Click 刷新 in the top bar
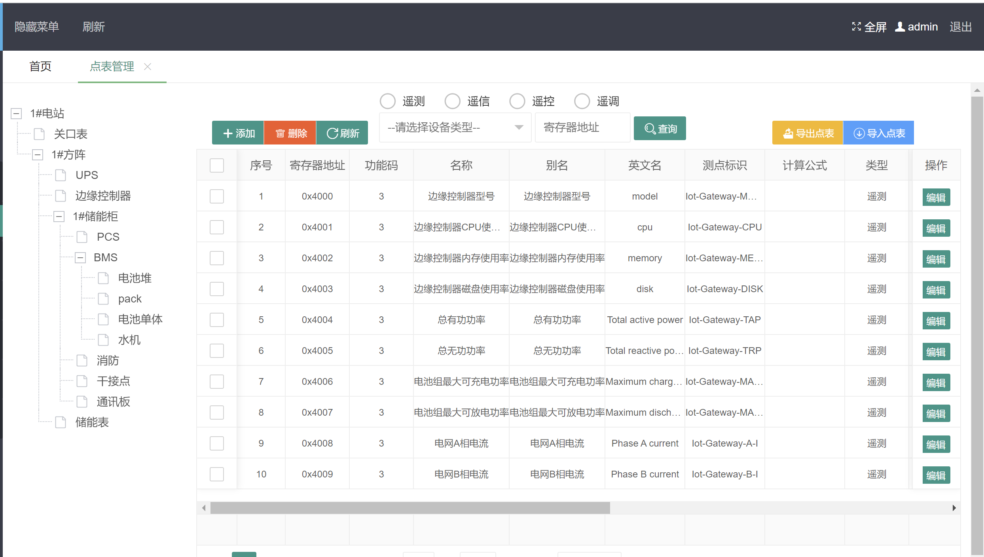This screenshot has height=557, width=984. click(93, 27)
